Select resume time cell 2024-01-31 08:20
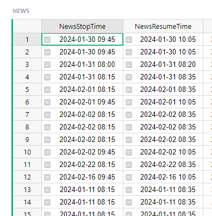The width and height of the screenshot is (212, 216). click(163, 64)
